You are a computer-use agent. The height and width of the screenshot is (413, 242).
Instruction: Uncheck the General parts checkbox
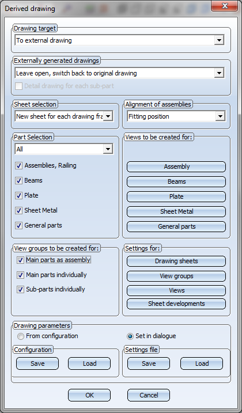[x=18, y=225]
